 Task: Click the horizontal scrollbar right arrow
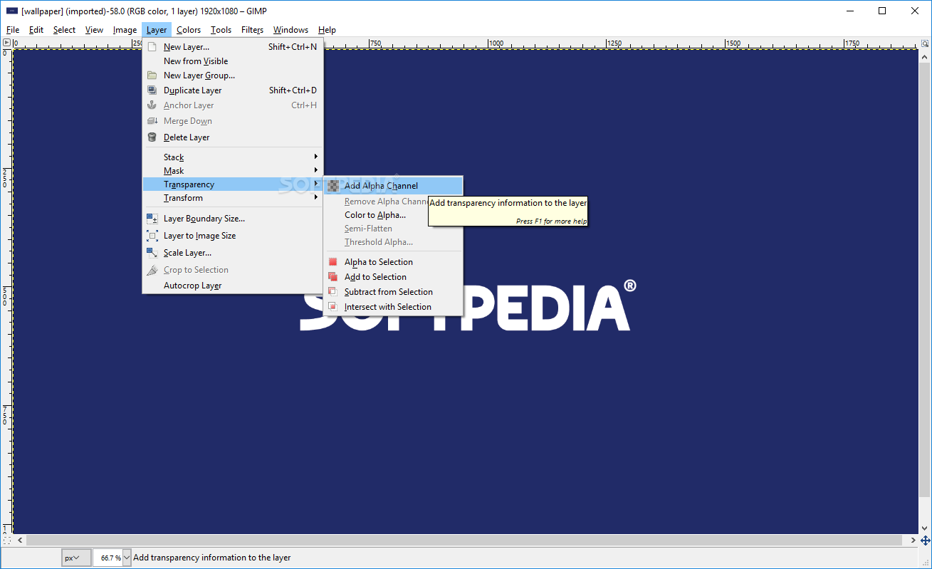coord(913,541)
